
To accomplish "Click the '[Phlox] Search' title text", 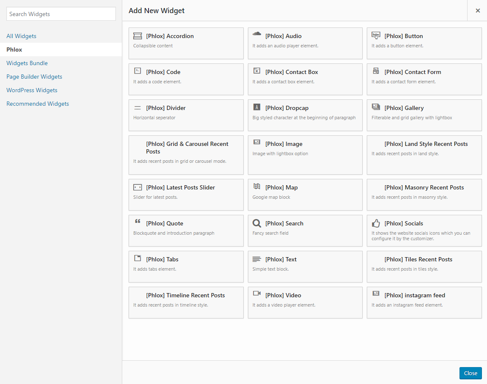I will pyautogui.click(x=284, y=224).
